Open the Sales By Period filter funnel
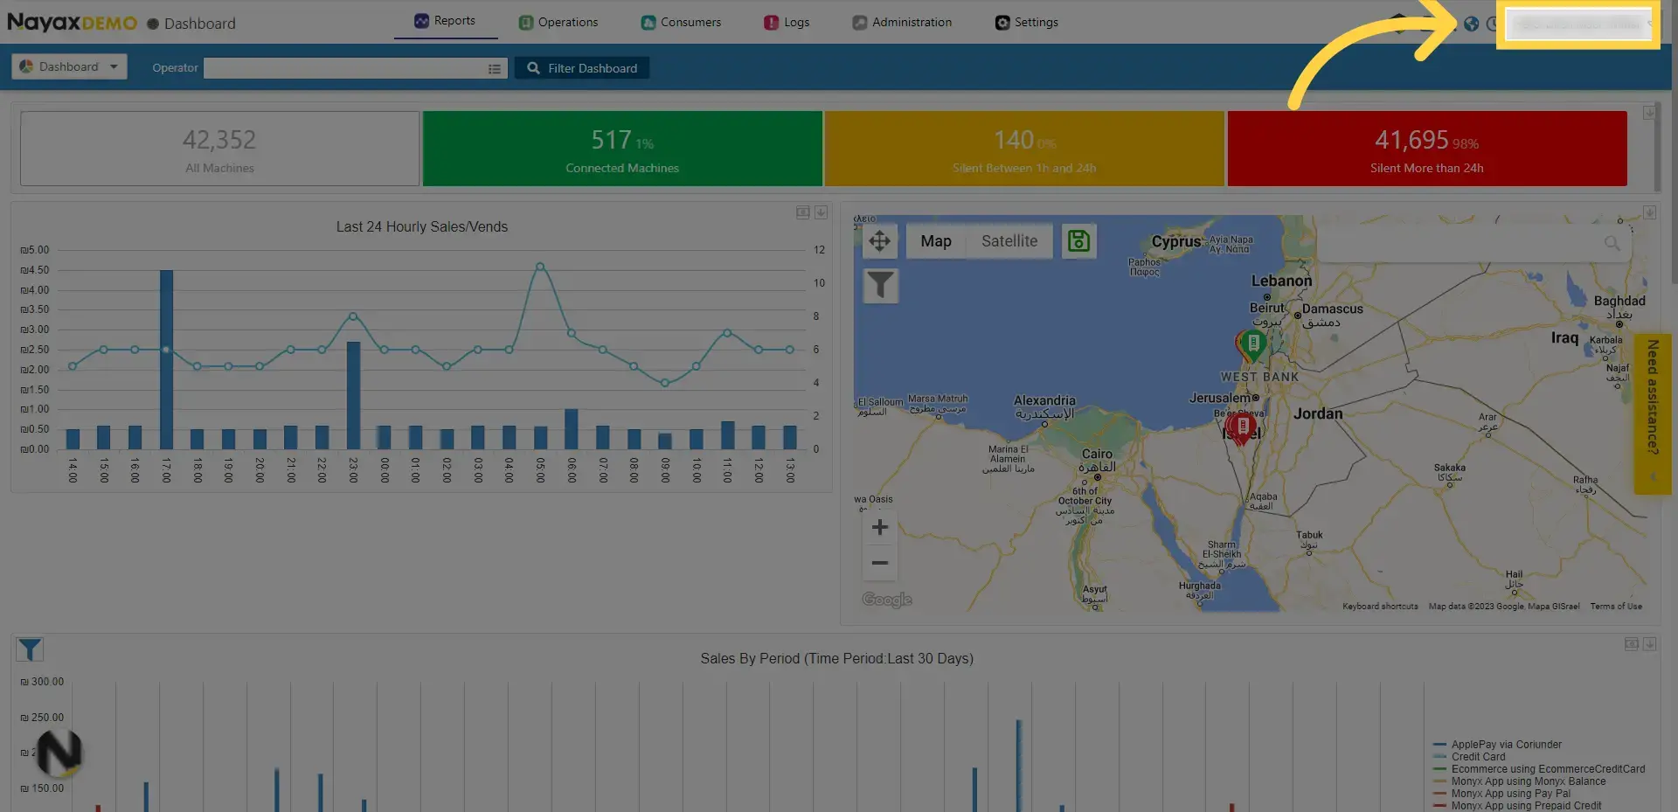The width and height of the screenshot is (1678, 812). coord(30,649)
